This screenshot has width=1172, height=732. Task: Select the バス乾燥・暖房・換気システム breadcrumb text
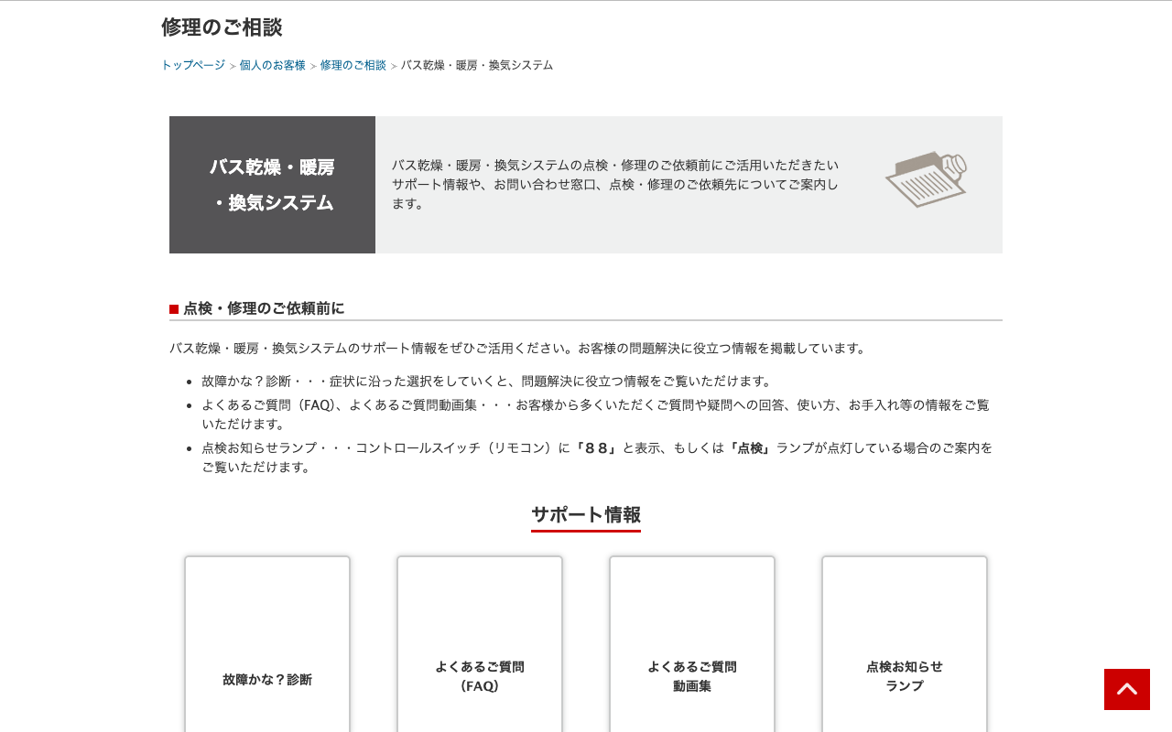(477, 65)
